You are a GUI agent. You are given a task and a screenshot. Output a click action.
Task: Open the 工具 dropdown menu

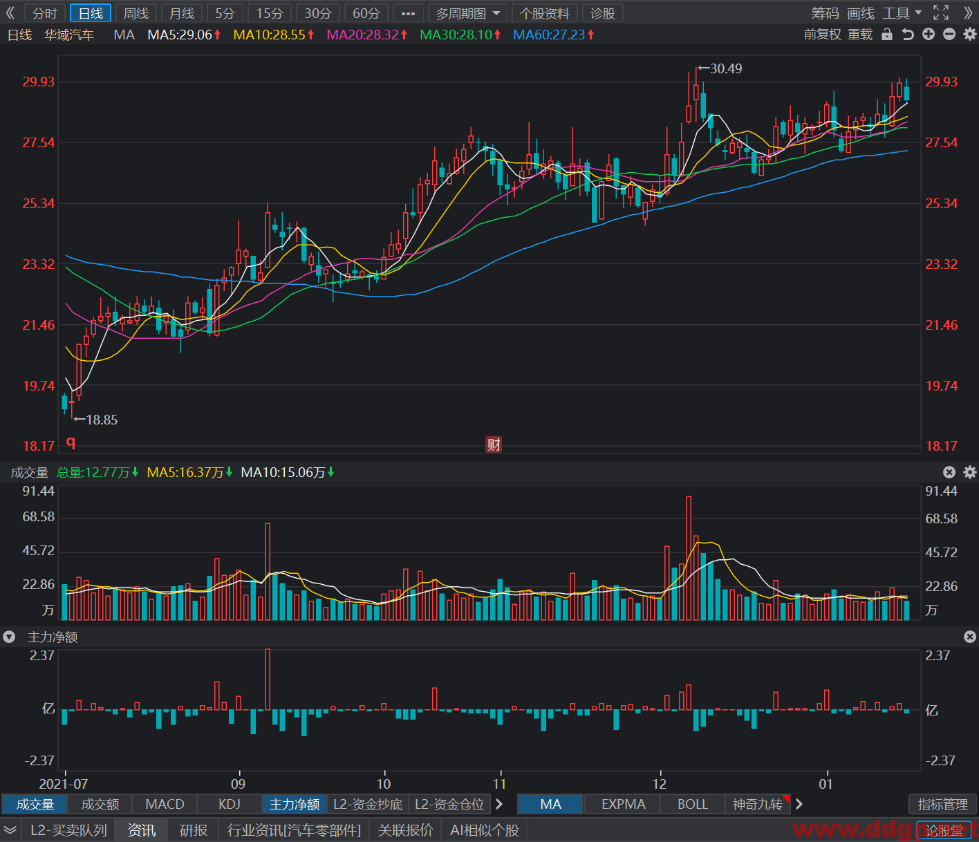pyautogui.click(x=902, y=13)
